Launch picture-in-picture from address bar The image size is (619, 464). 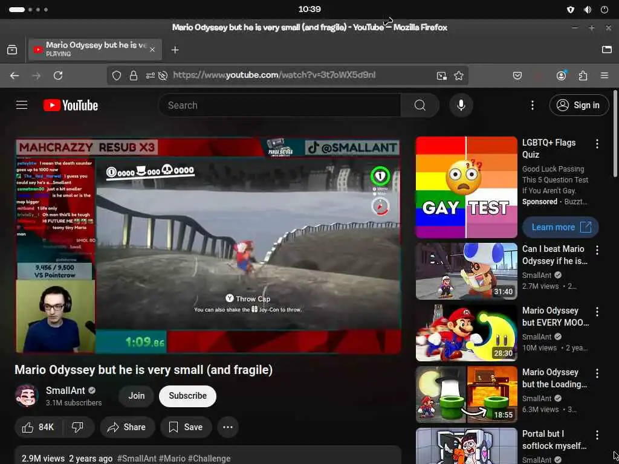[442, 76]
